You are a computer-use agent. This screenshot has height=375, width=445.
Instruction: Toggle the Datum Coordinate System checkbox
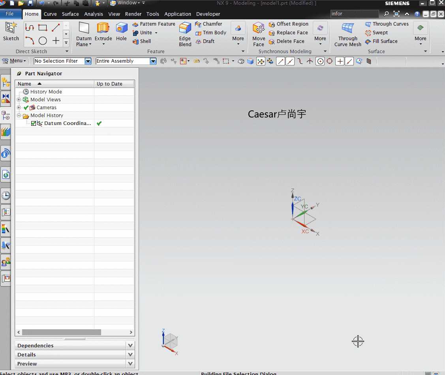point(34,123)
